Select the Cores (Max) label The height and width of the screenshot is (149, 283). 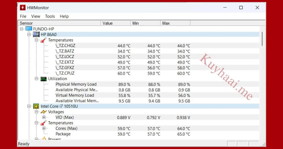coord(66,128)
